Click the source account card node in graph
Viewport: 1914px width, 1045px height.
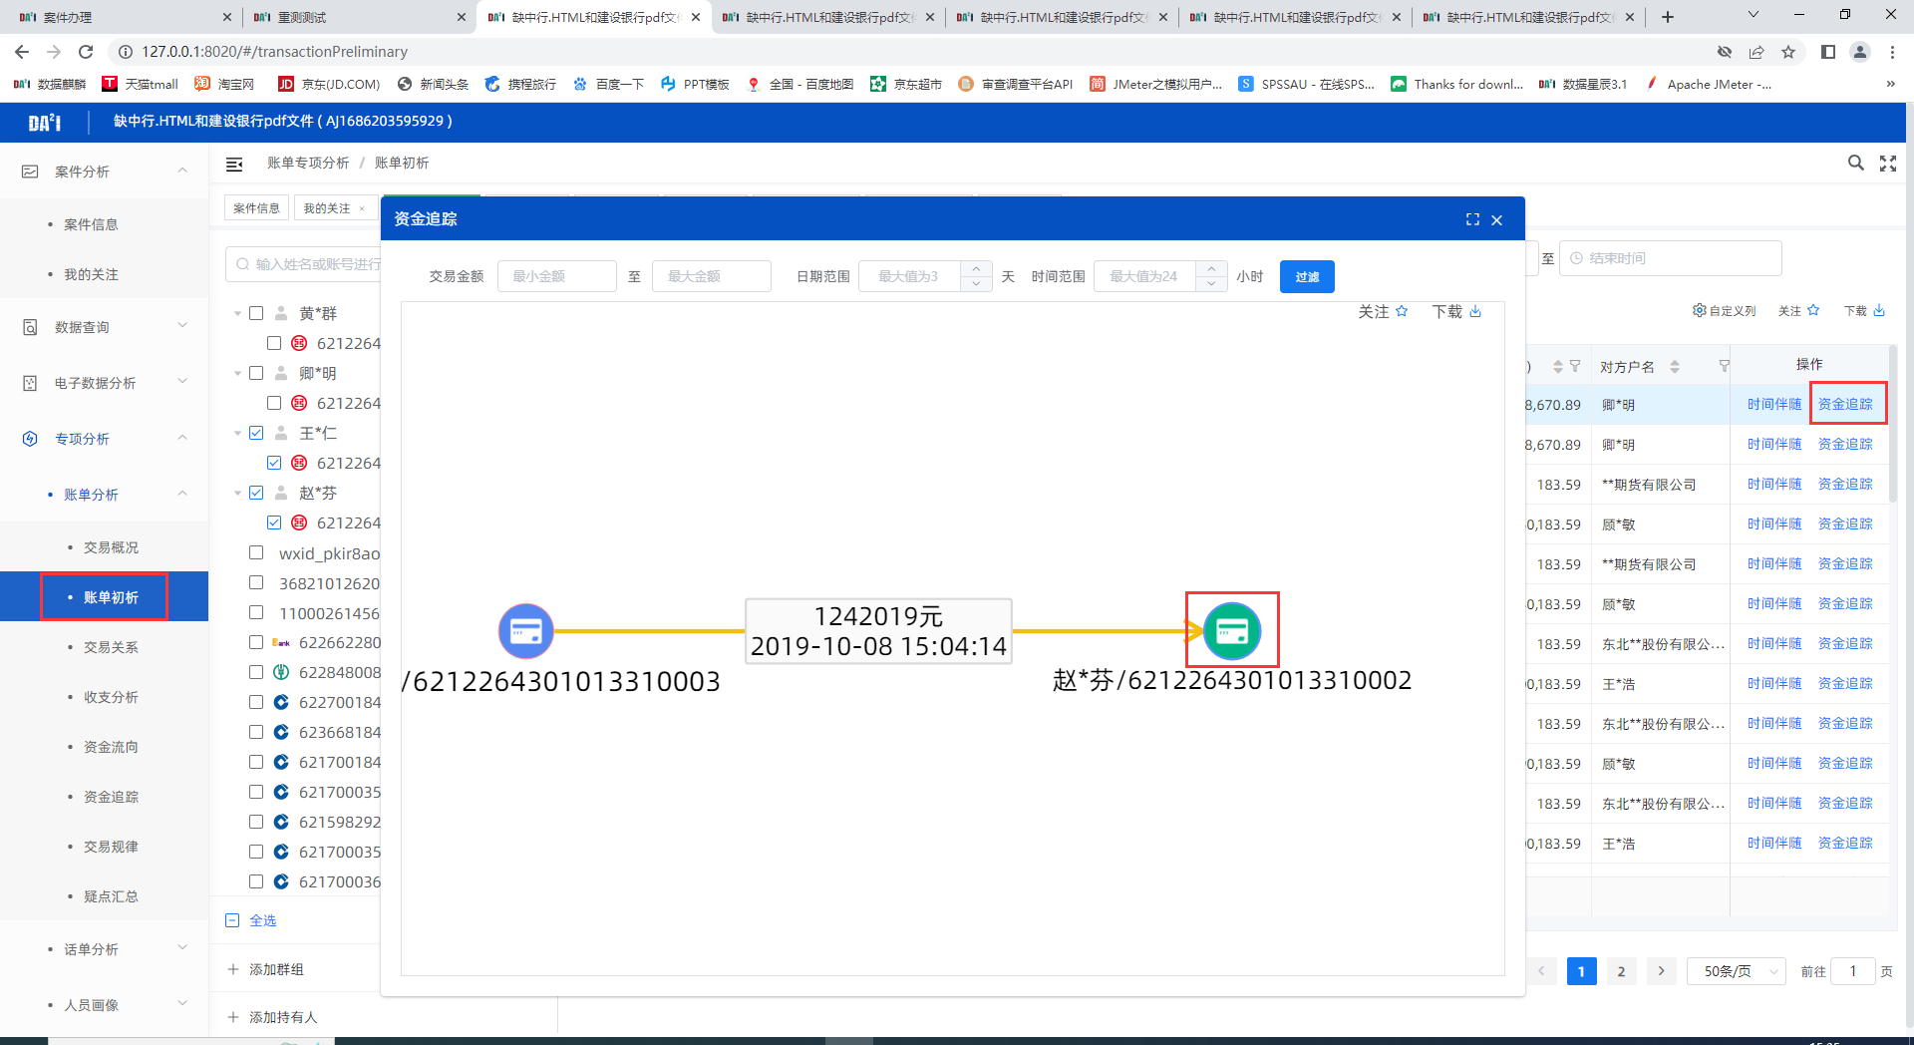(525, 631)
